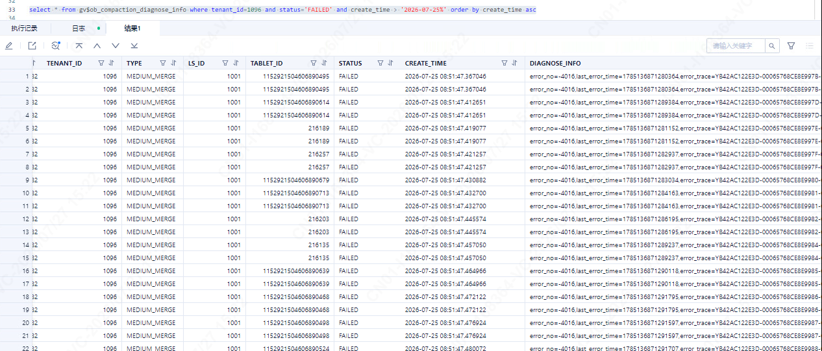The image size is (822, 351).
Task: Sort the CREATE_TIME column
Action: coord(515,64)
